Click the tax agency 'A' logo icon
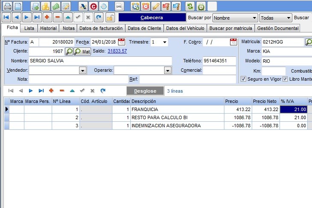Screen dimensions: 312x208 click(83, 6)
